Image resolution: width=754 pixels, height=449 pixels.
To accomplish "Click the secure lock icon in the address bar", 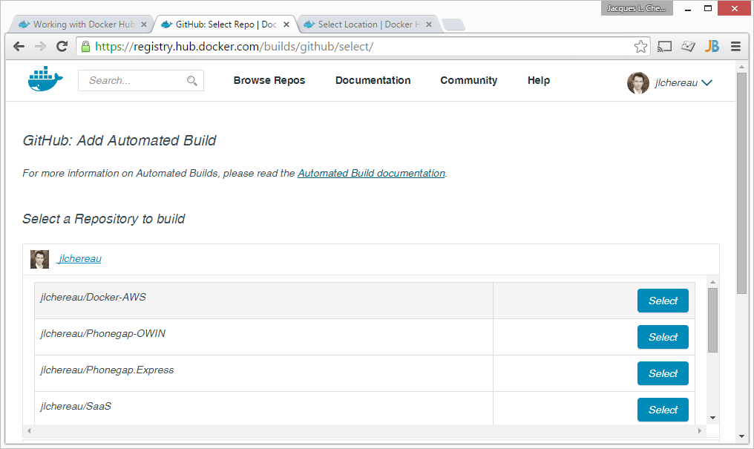I will click(85, 47).
